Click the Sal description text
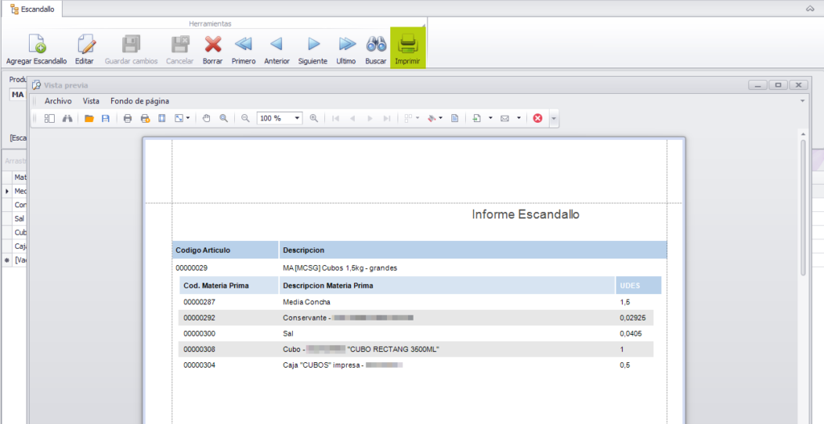 pyautogui.click(x=288, y=333)
